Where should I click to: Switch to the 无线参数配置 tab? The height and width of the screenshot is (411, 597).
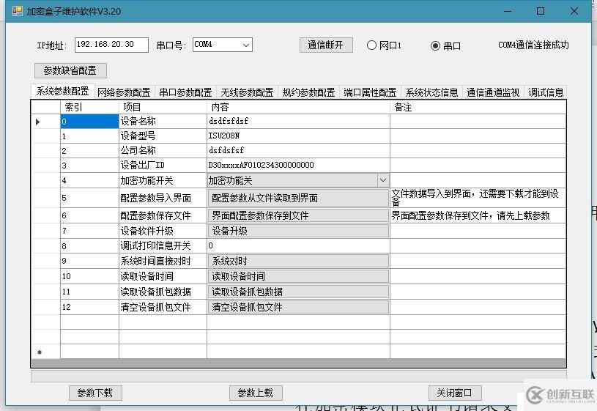pyautogui.click(x=247, y=92)
